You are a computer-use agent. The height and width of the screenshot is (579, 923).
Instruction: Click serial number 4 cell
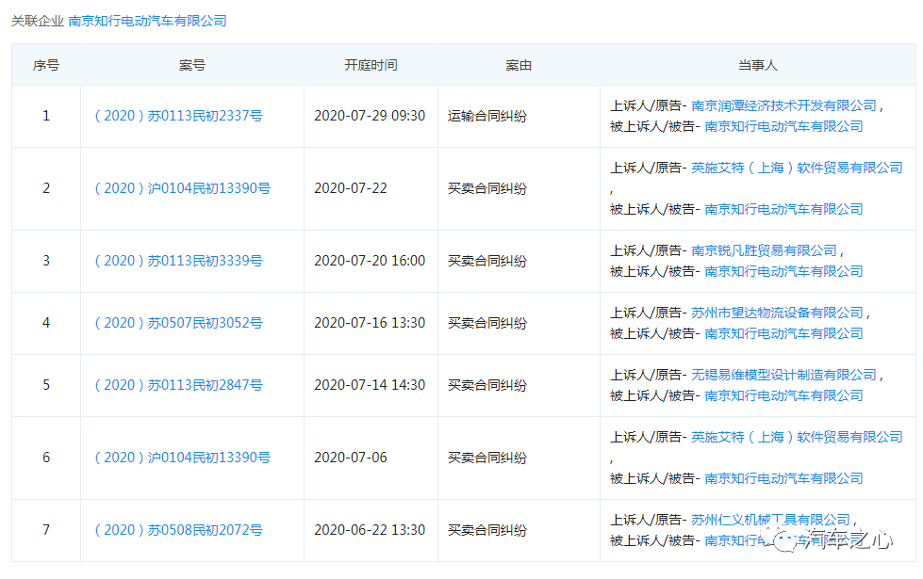pyautogui.click(x=46, y=323)
